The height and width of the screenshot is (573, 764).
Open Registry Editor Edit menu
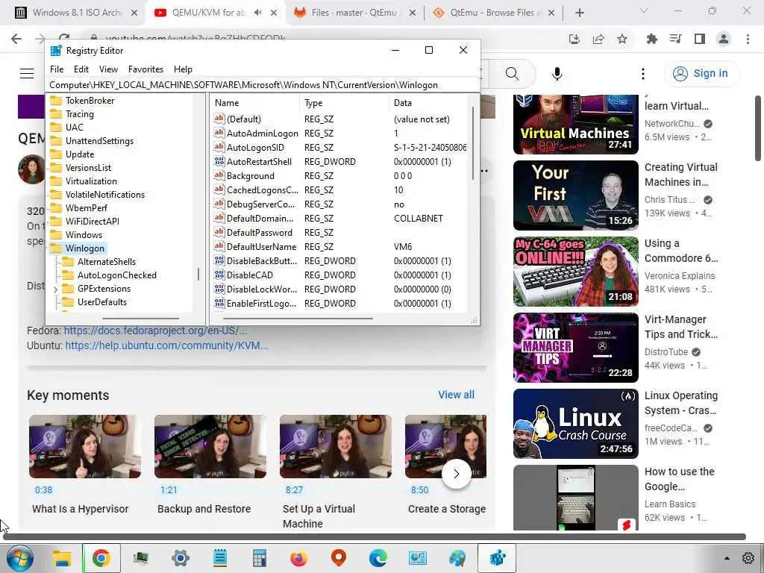81,69
